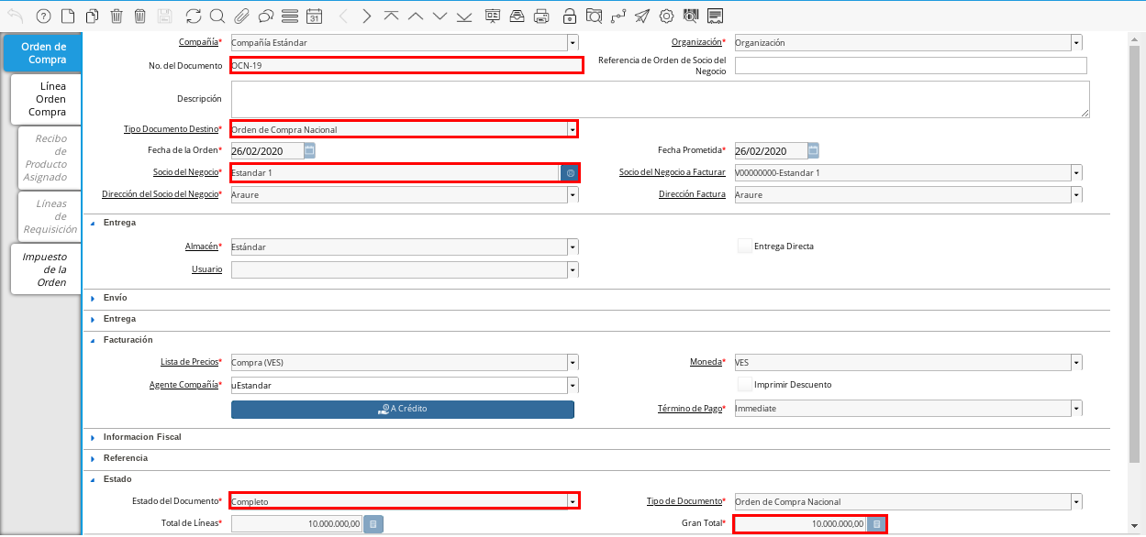
Task: Click the calculator button beside Gran Total
Action: click(x=876, y=524)
